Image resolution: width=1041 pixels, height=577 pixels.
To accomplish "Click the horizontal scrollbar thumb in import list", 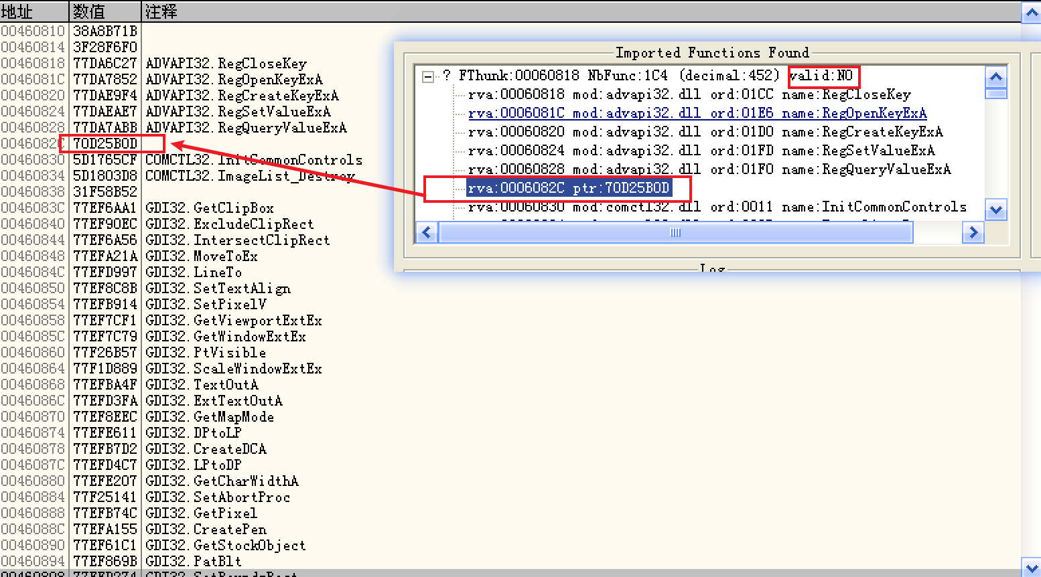I will (675, 233).
